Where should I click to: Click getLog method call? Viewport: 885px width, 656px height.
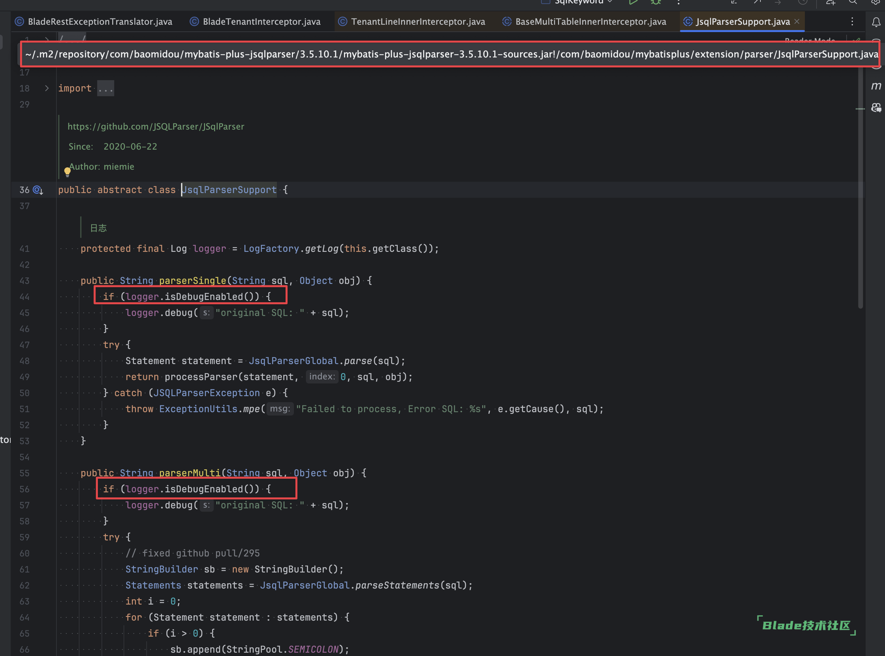point(322,249)
